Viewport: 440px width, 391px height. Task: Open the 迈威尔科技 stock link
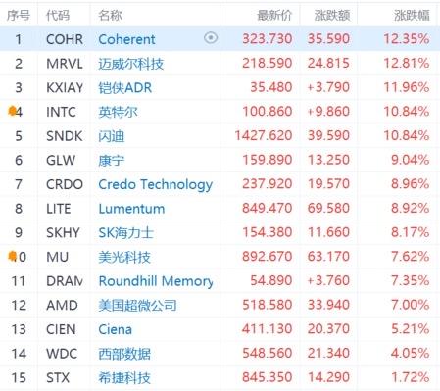pyautogui.click(x=131, y=64)
